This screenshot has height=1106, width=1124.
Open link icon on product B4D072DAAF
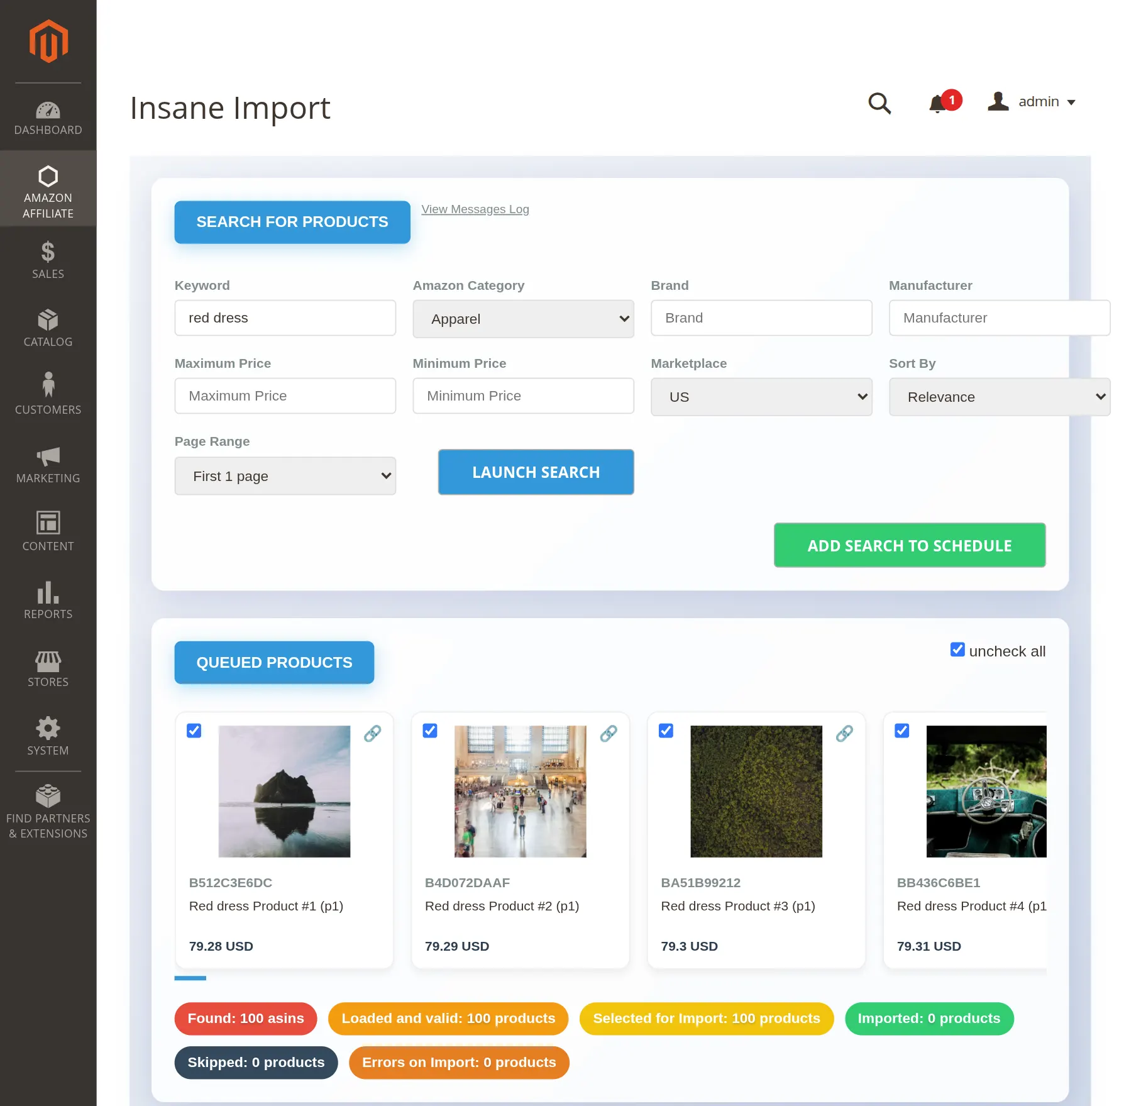pos(609,733)
